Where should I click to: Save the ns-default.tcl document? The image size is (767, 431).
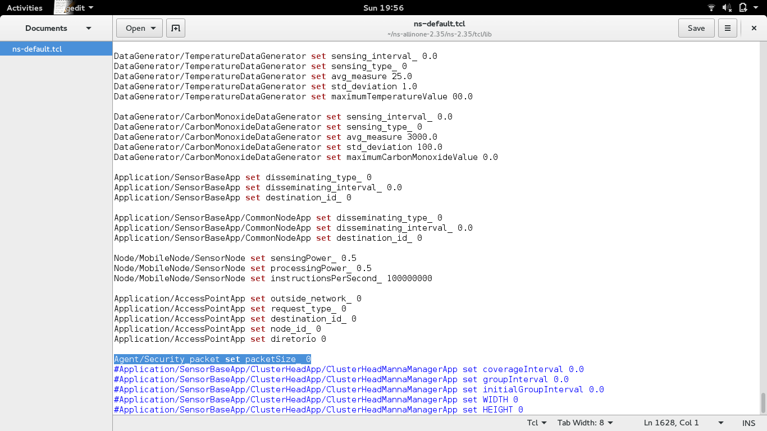click(x=696, y=28)
